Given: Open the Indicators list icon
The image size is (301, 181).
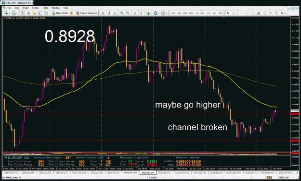Looking at the screenshot, I should point(148,13).
